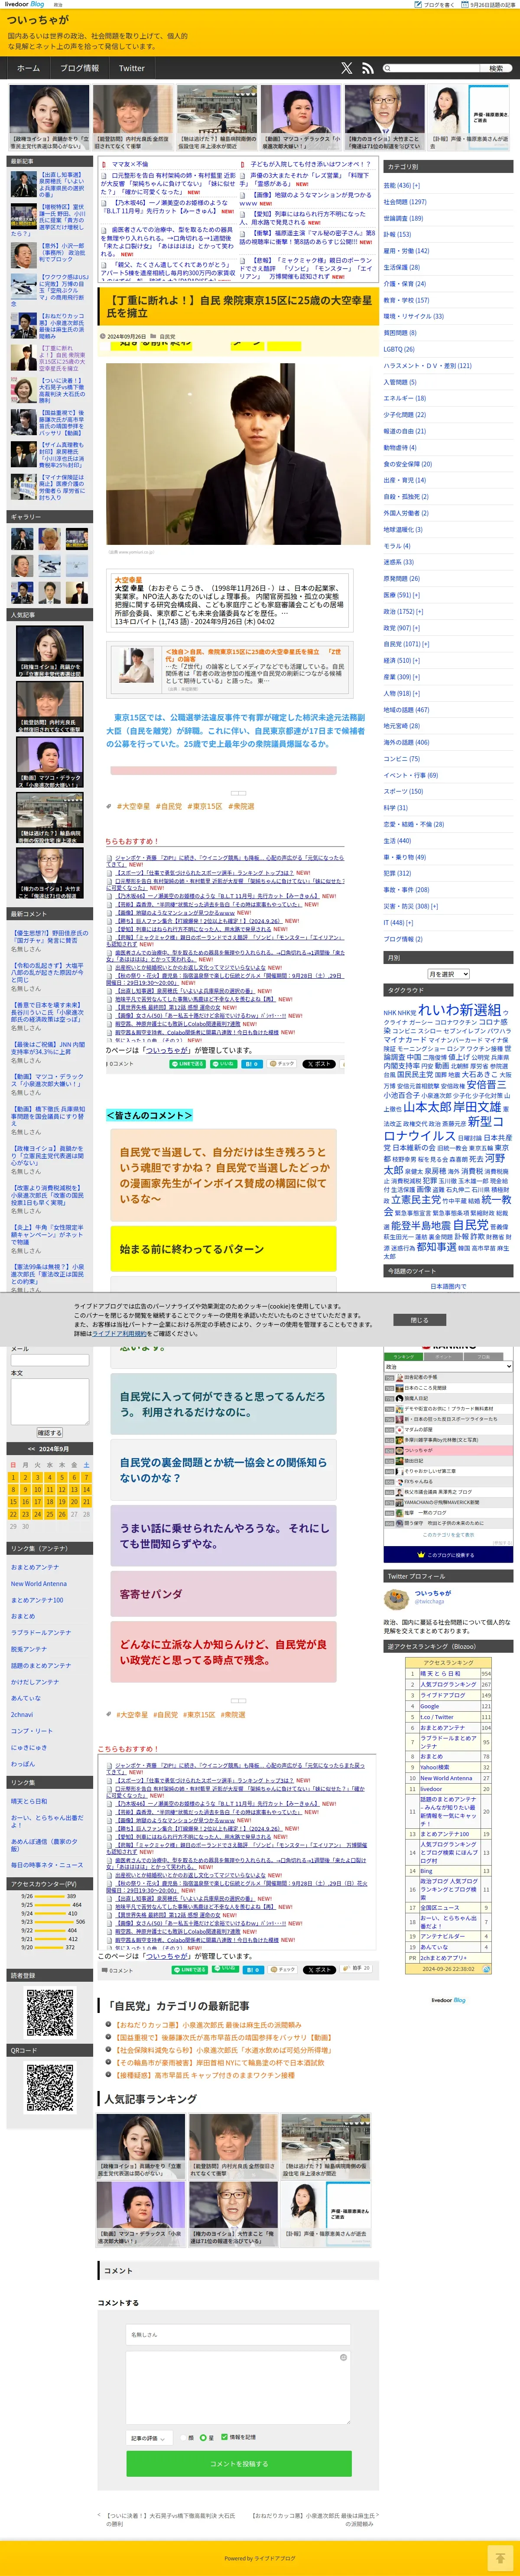Open the RSS feed icon in the navbar
Viewport: 520px width, 2576px height.
point(367,68)
